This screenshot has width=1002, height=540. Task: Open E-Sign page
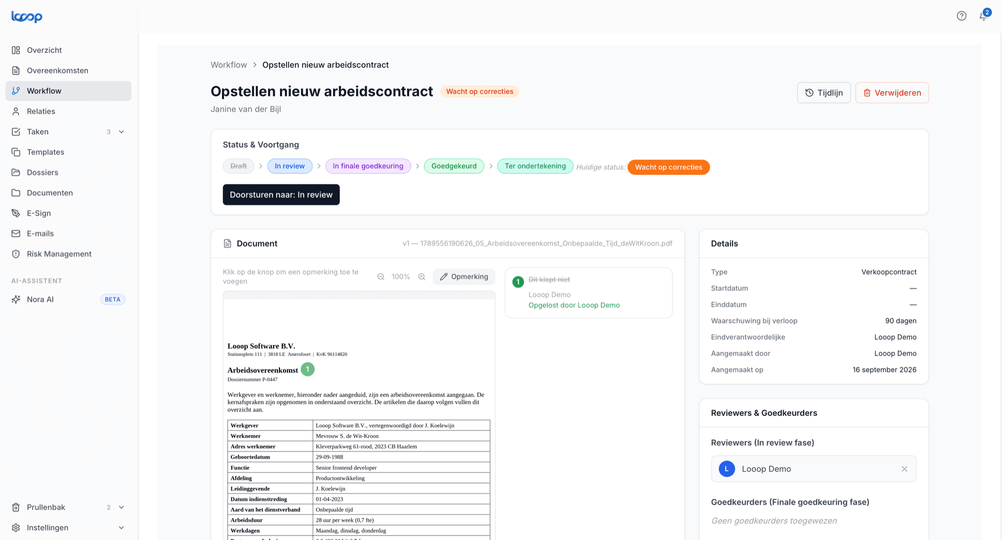(68, 213)
